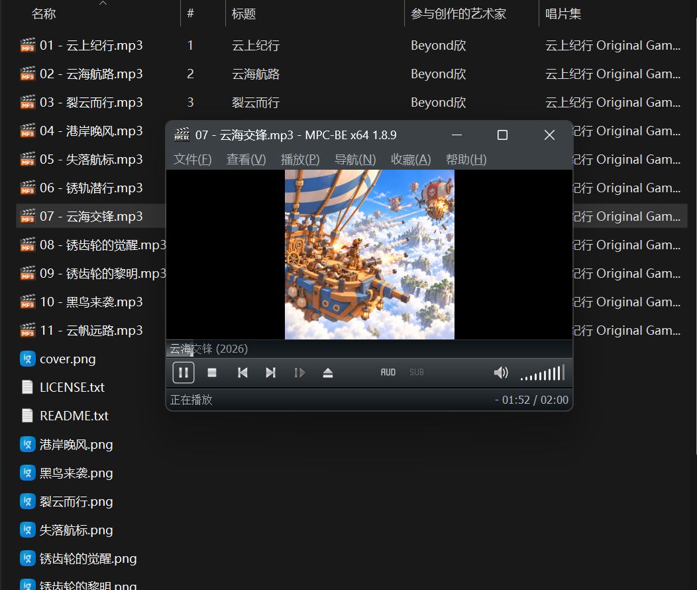Select file icon of 11 - 云帆远路.mp3

pos(28,330)
